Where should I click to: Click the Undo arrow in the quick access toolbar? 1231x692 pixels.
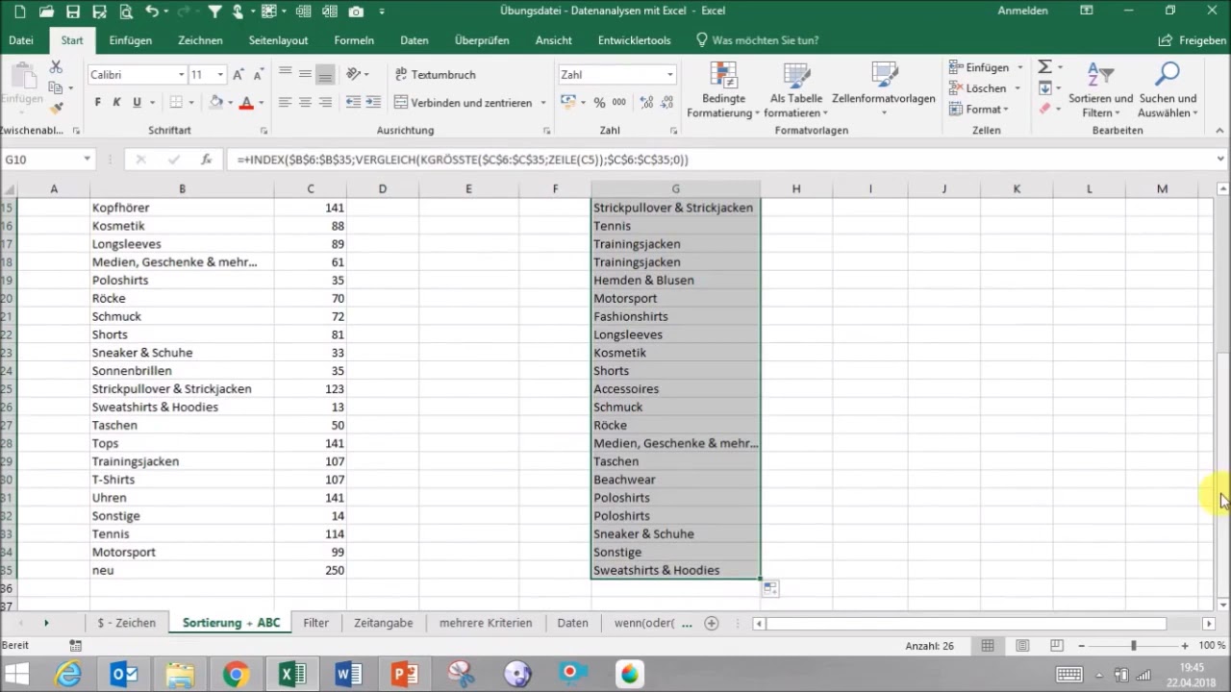pos(152,12)
